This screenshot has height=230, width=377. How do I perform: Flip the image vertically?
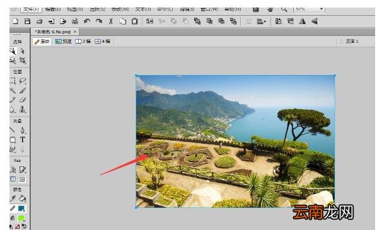[314, 21]
